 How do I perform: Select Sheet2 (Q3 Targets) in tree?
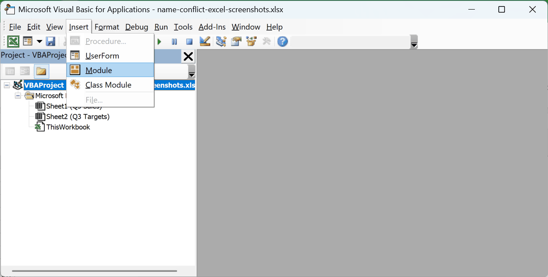tap(78, 117)
